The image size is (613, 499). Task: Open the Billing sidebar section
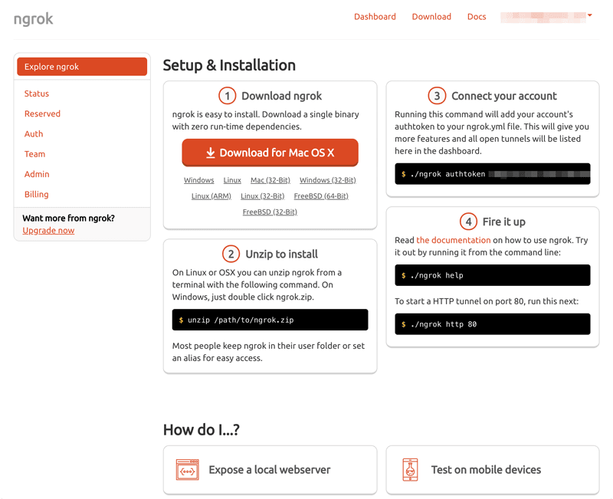point(36,195)
